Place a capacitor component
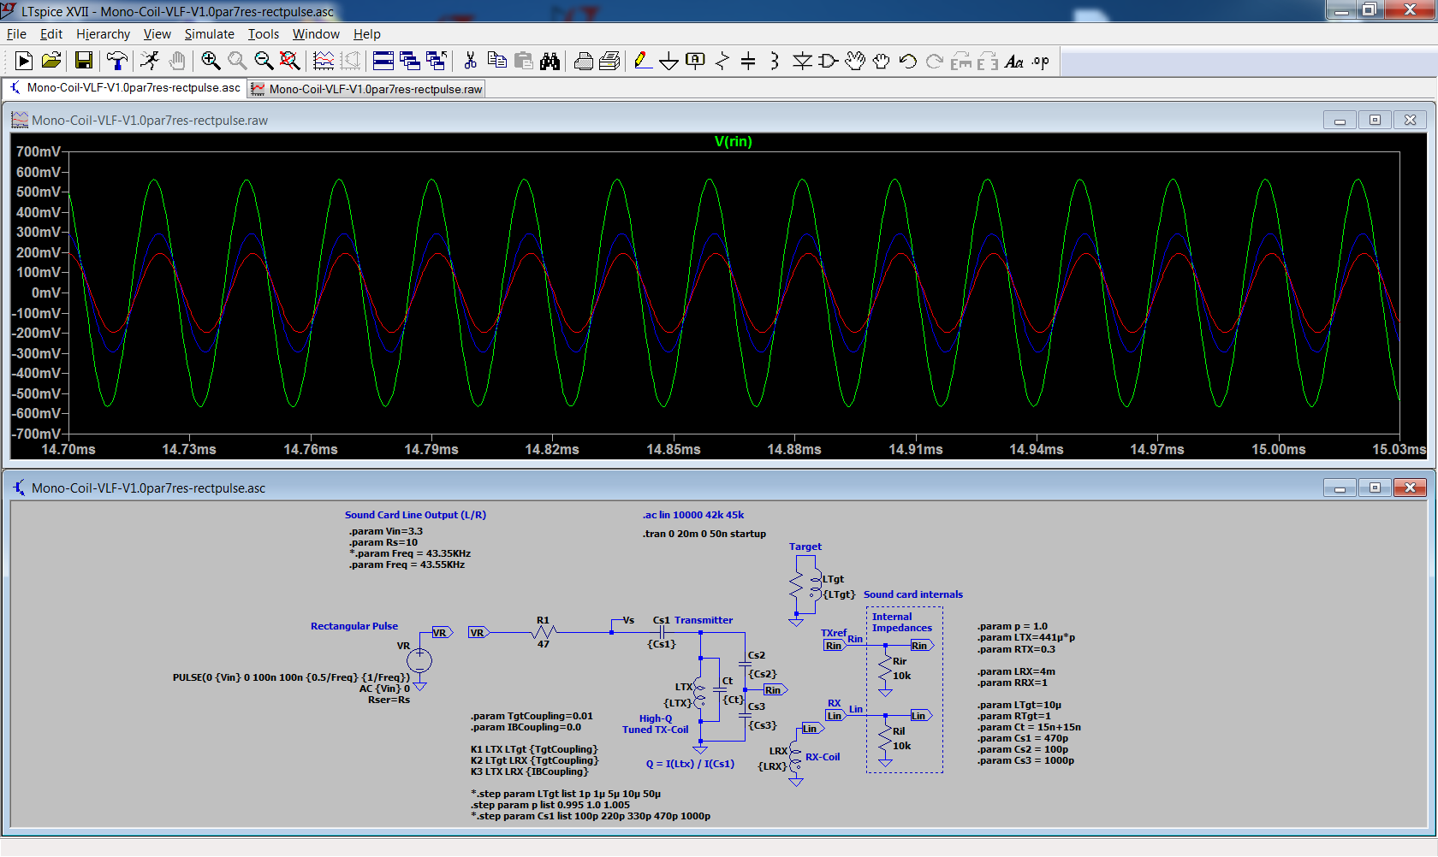The width and height of the screenshot is (1438, 857). pyautogui.click(x=748, y=61)
